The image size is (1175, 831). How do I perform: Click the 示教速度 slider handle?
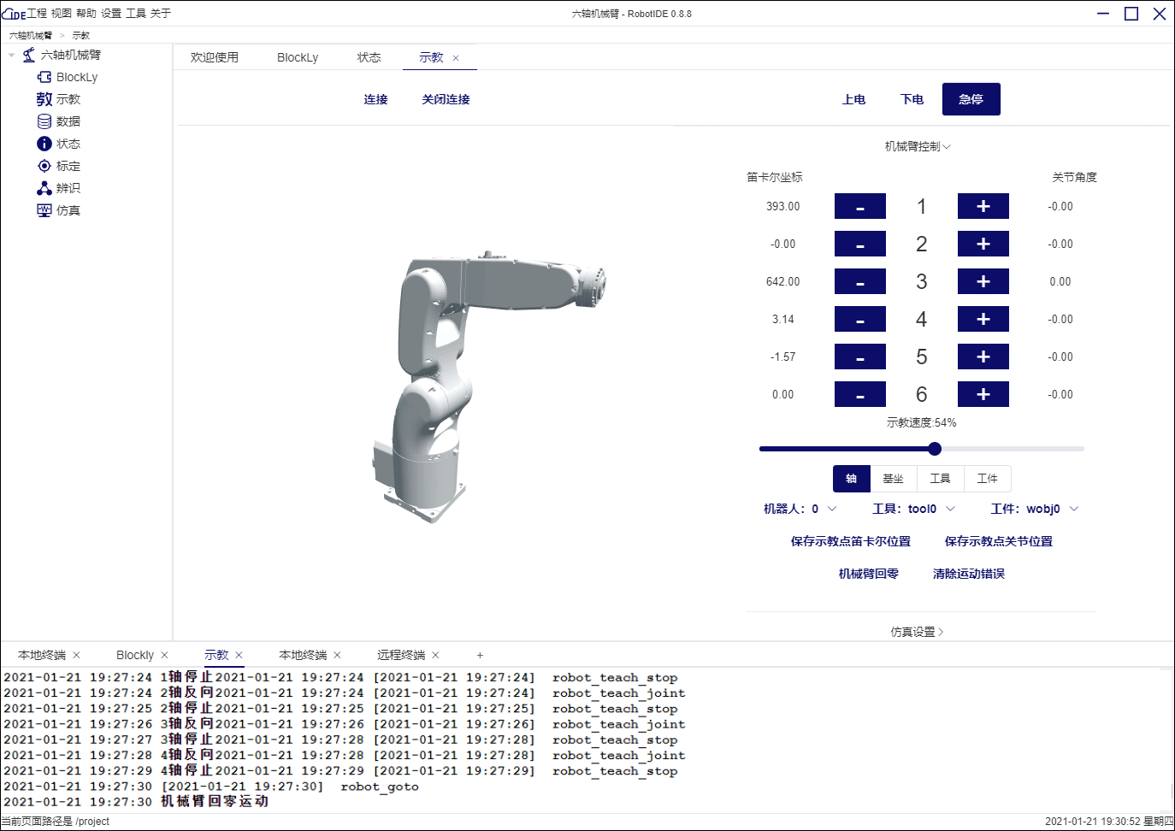pyautogui.click(x=935, y=449)
